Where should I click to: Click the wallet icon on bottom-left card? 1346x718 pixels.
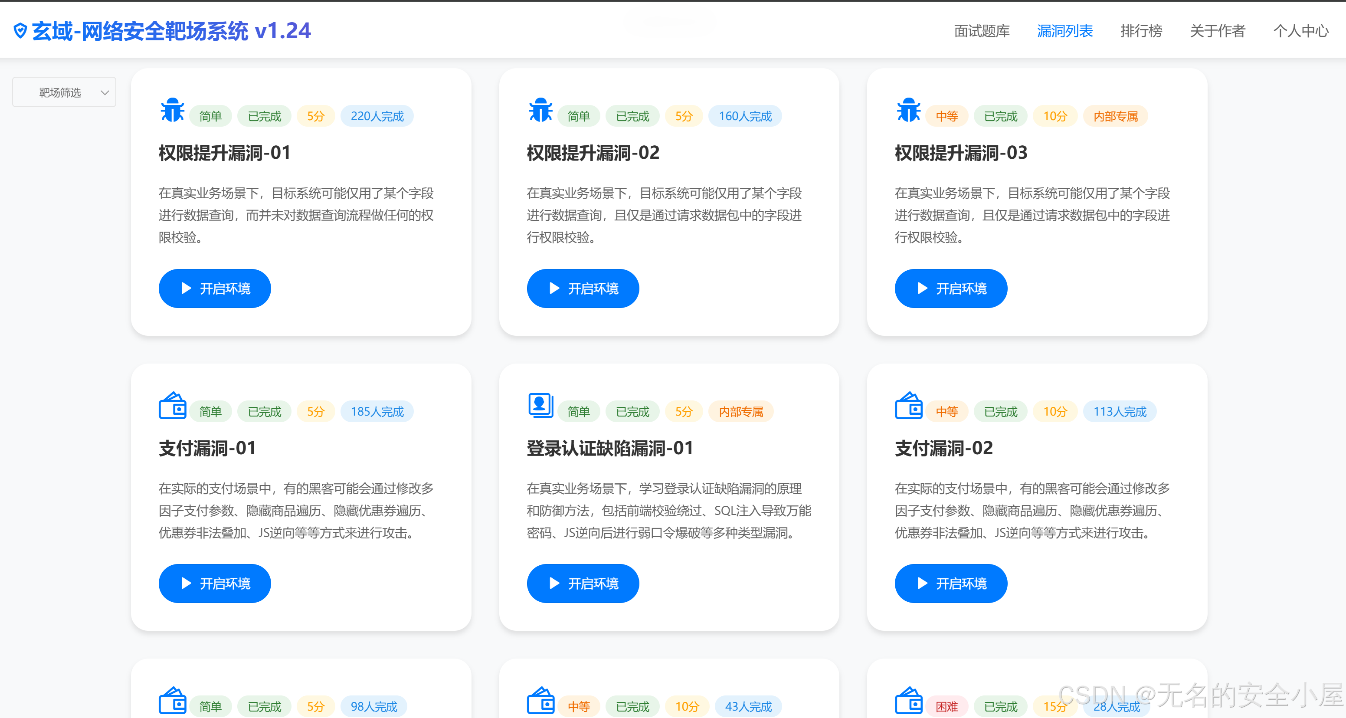point(173,701)
